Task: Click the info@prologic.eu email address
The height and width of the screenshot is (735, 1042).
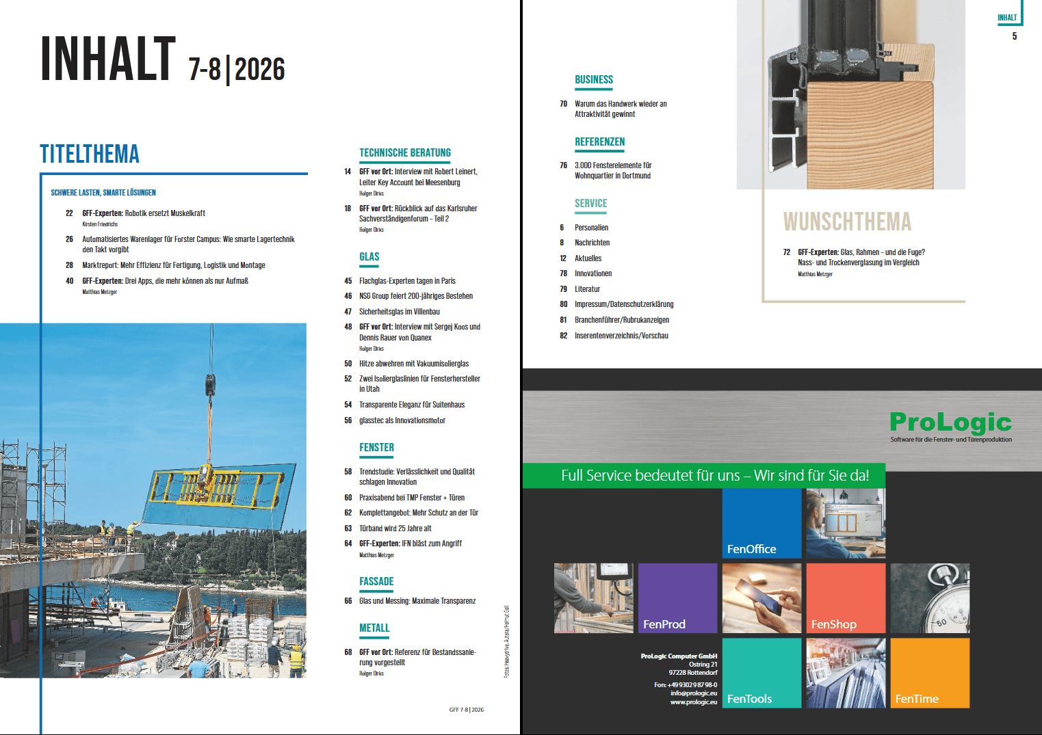Action: coord(694,693)
